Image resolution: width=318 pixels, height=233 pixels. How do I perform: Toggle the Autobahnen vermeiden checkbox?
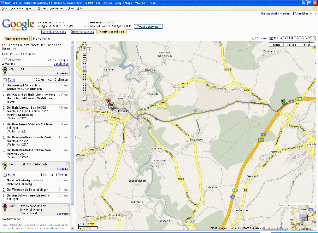click(x=3, y=60)
